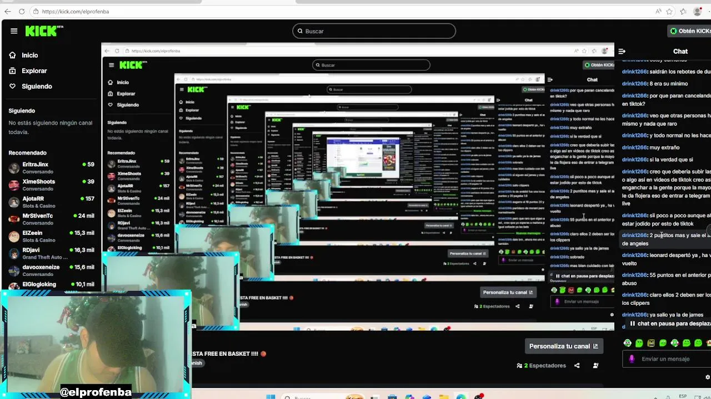Viewport: 711px width, 399px height.
Task: Click stream title 'STA FREE EN BASKET'
Action: (226, 354)
